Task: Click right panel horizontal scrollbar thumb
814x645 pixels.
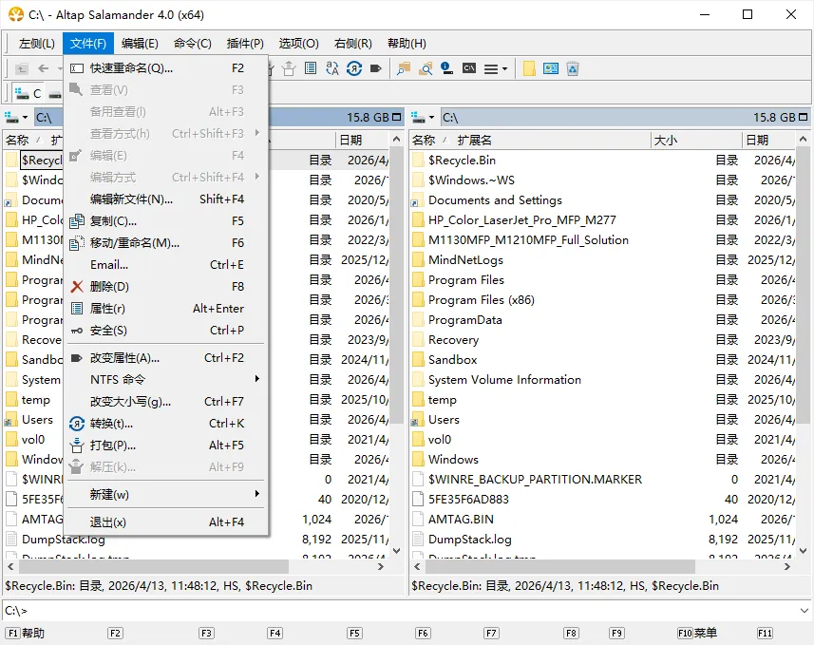Action: tap(559, 566)
